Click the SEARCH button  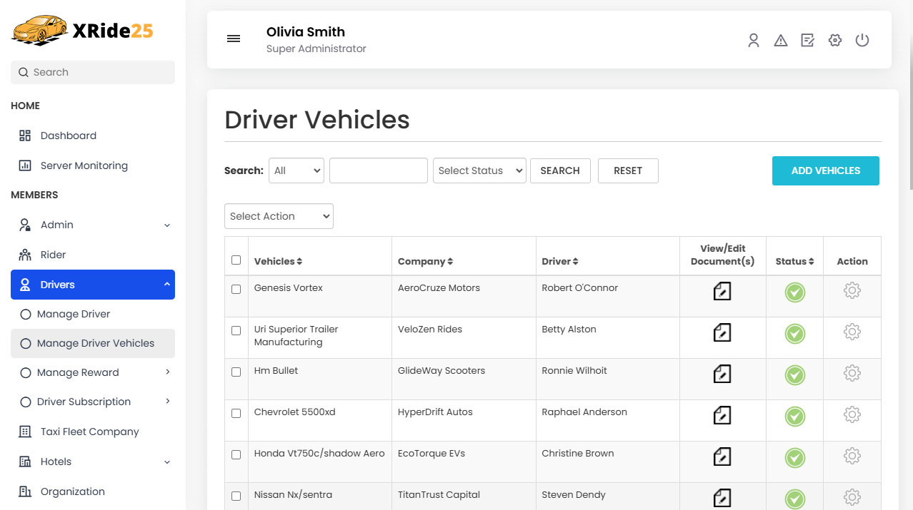(x=560, y=170)
